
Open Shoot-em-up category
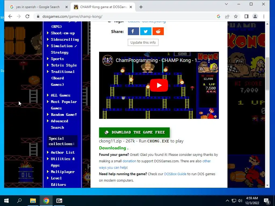click(x=63, y=33)
